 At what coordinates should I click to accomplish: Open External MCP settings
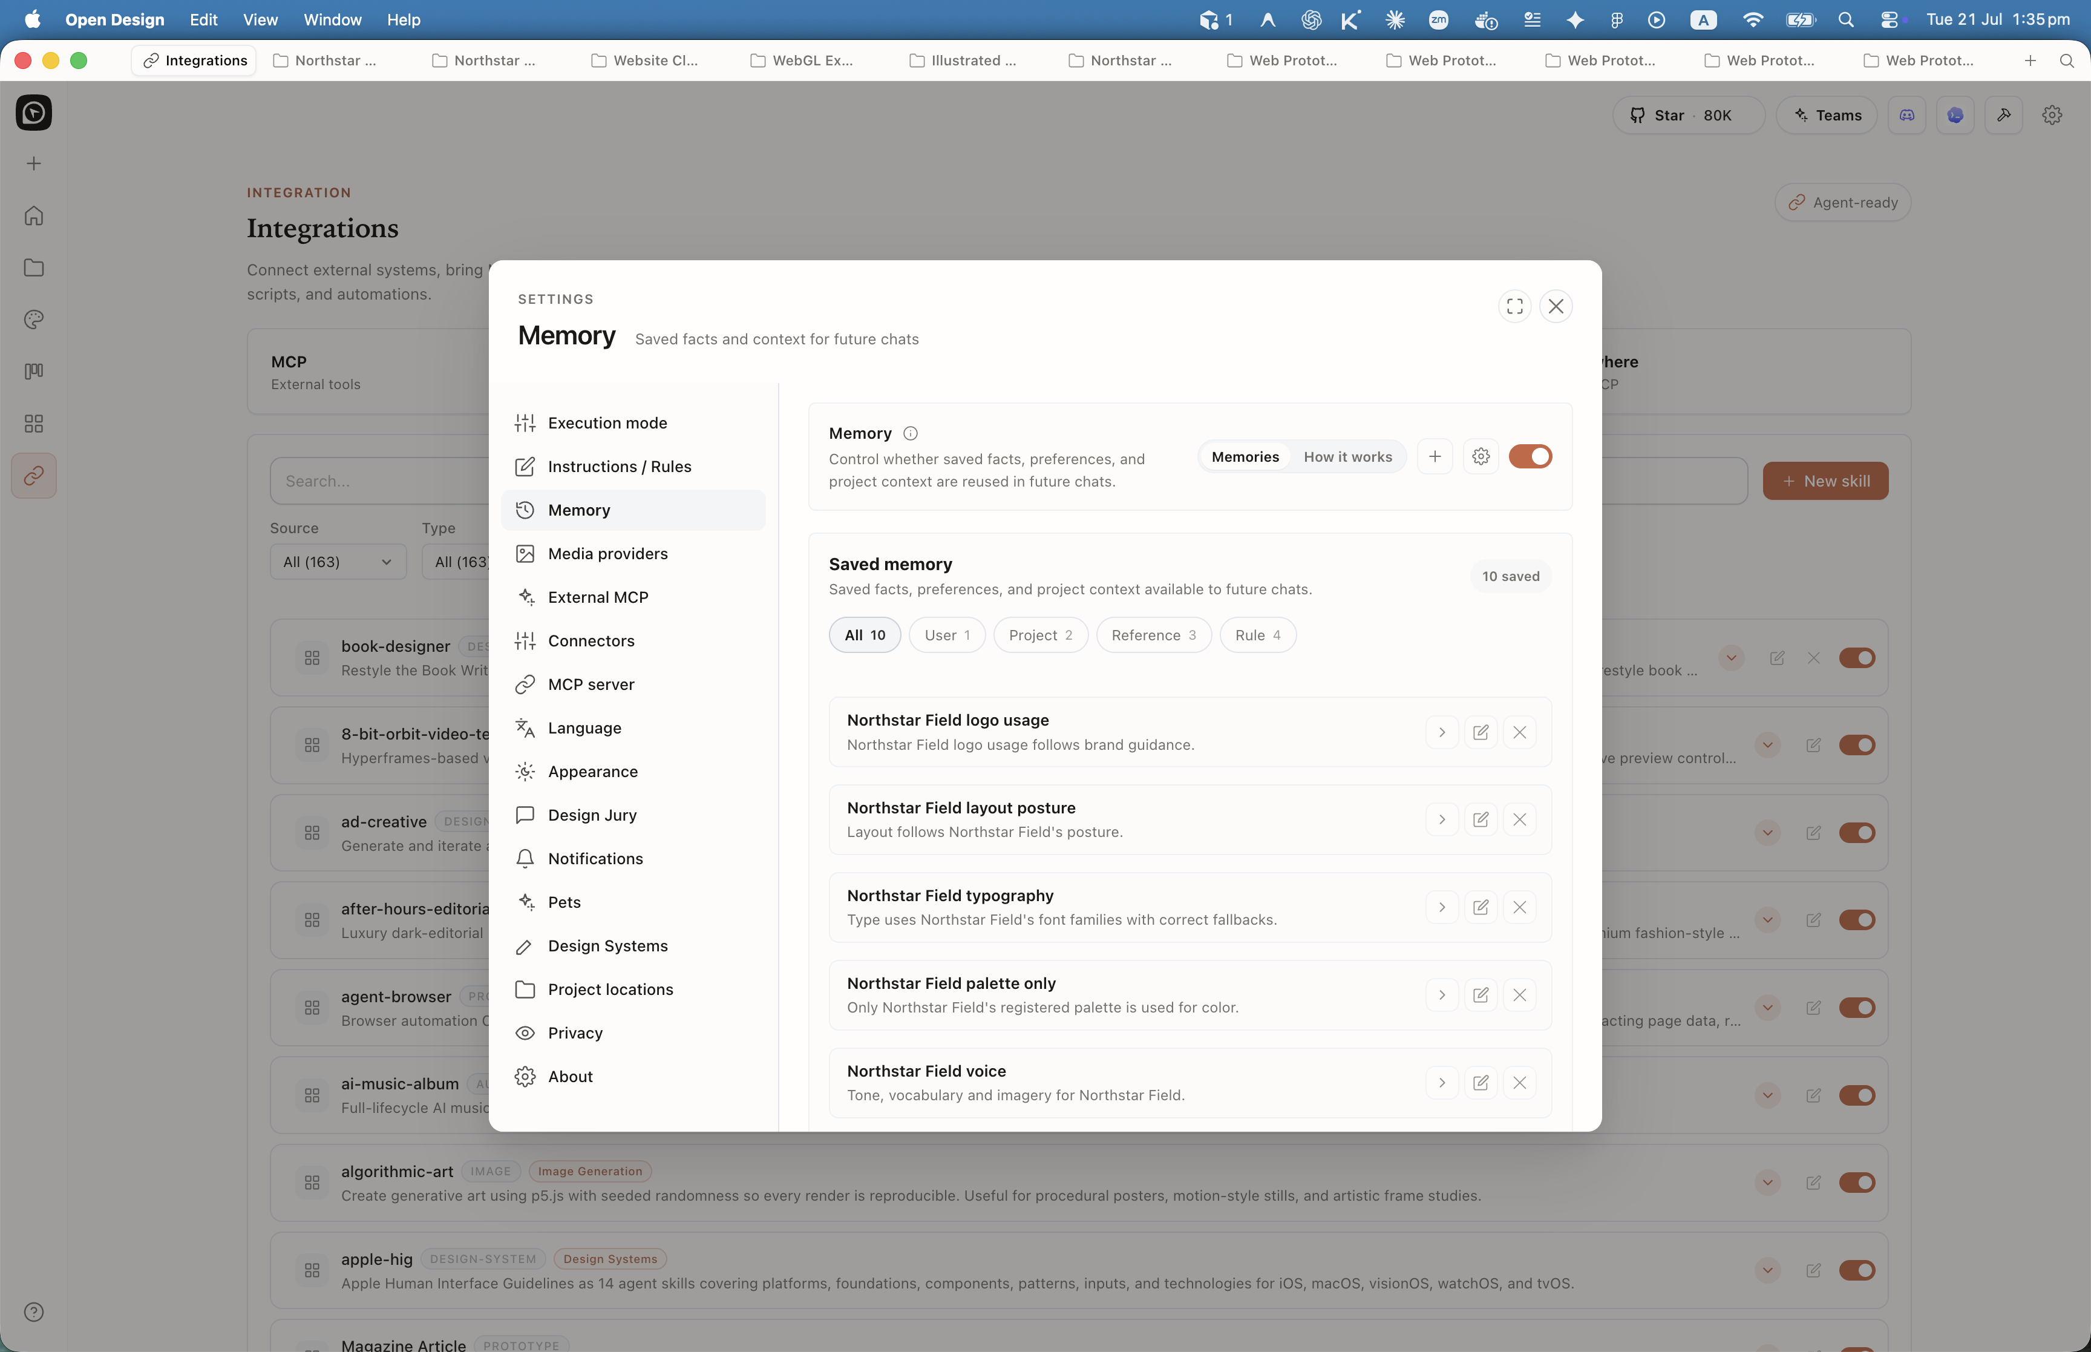(633, 598)
